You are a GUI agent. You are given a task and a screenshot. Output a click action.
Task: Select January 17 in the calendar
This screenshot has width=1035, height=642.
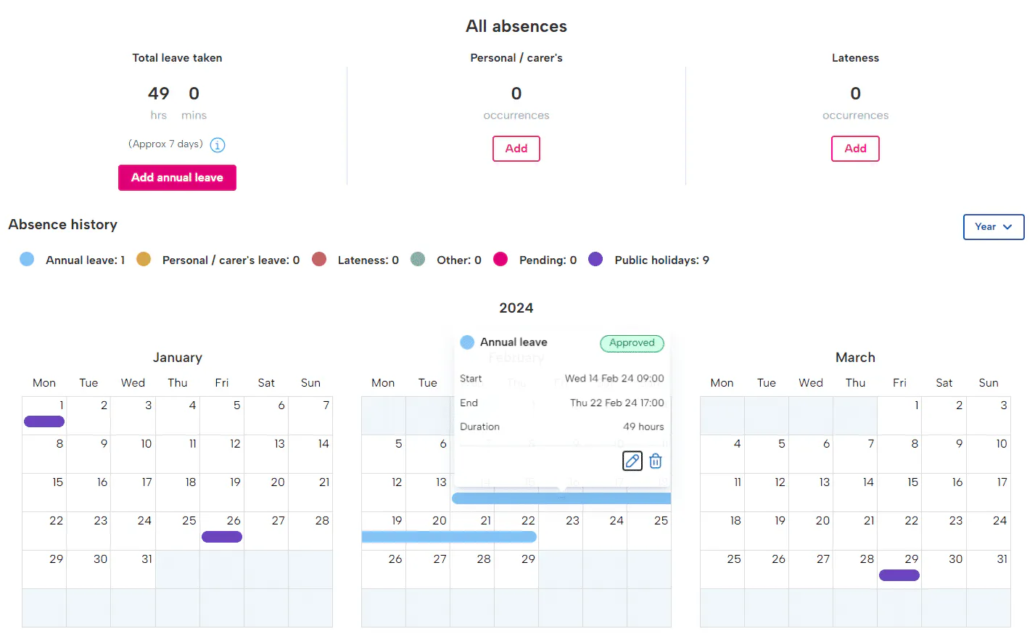click(133, 493)
